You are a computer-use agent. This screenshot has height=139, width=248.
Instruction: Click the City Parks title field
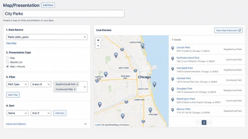(64, 14)
